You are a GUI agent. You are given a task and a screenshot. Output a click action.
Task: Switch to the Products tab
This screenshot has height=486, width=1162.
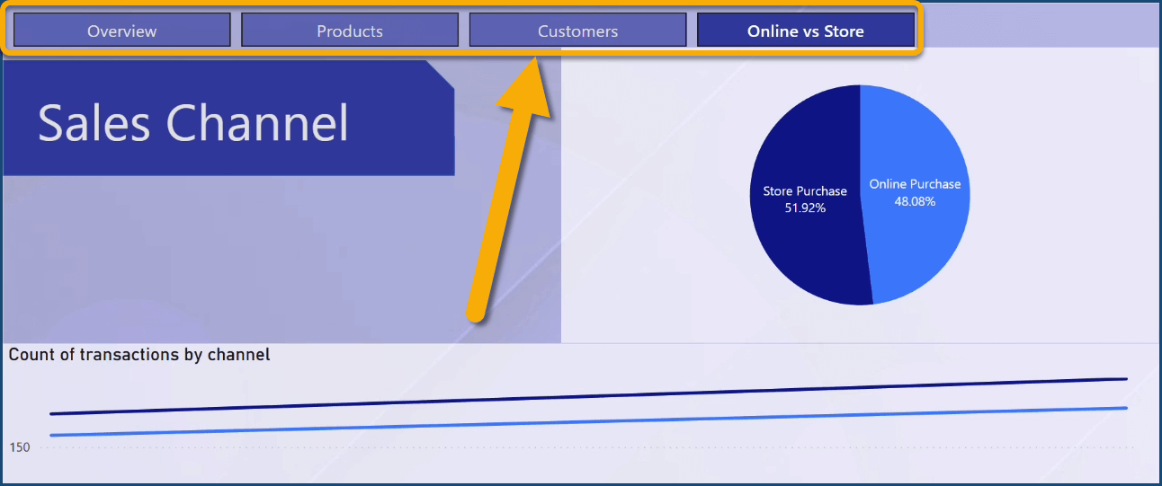[x=350, y=31]
